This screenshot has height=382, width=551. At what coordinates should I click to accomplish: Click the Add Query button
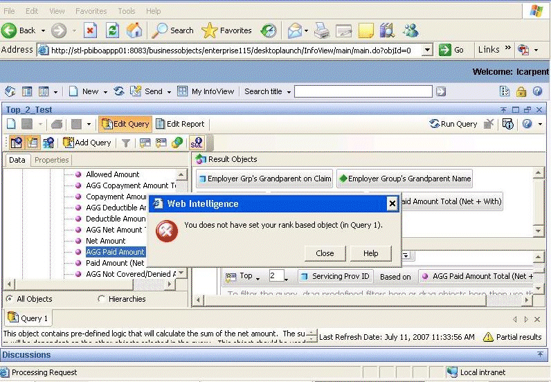point(87,143)
